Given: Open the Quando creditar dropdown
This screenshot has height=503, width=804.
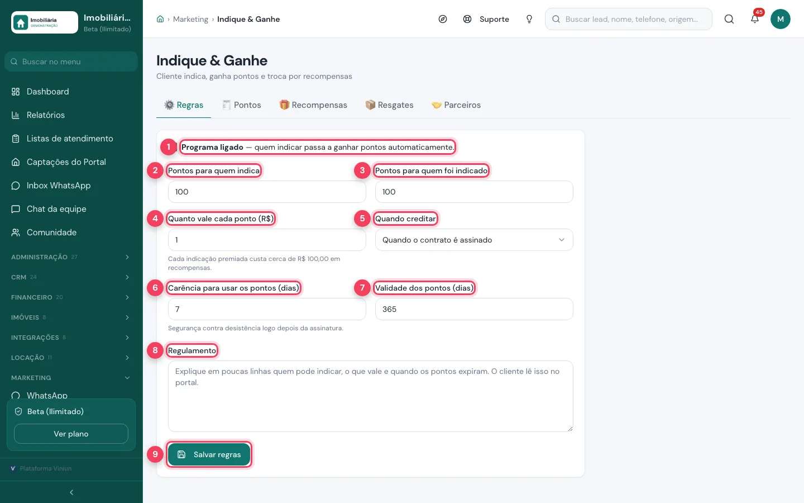Looking at the screenshot, I should (474, 240).
